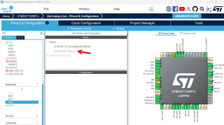Screen dimensions: 224x125
Task: Open the X social icon link
Action: tap(189, 9)
